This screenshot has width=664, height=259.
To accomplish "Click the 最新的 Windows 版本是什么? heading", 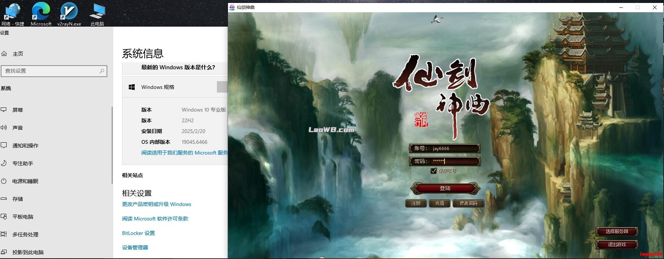I will tap(178, 67).
